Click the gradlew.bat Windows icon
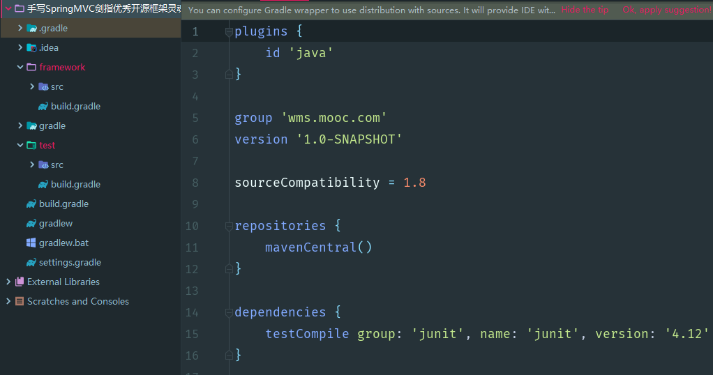 click(31, 243)
